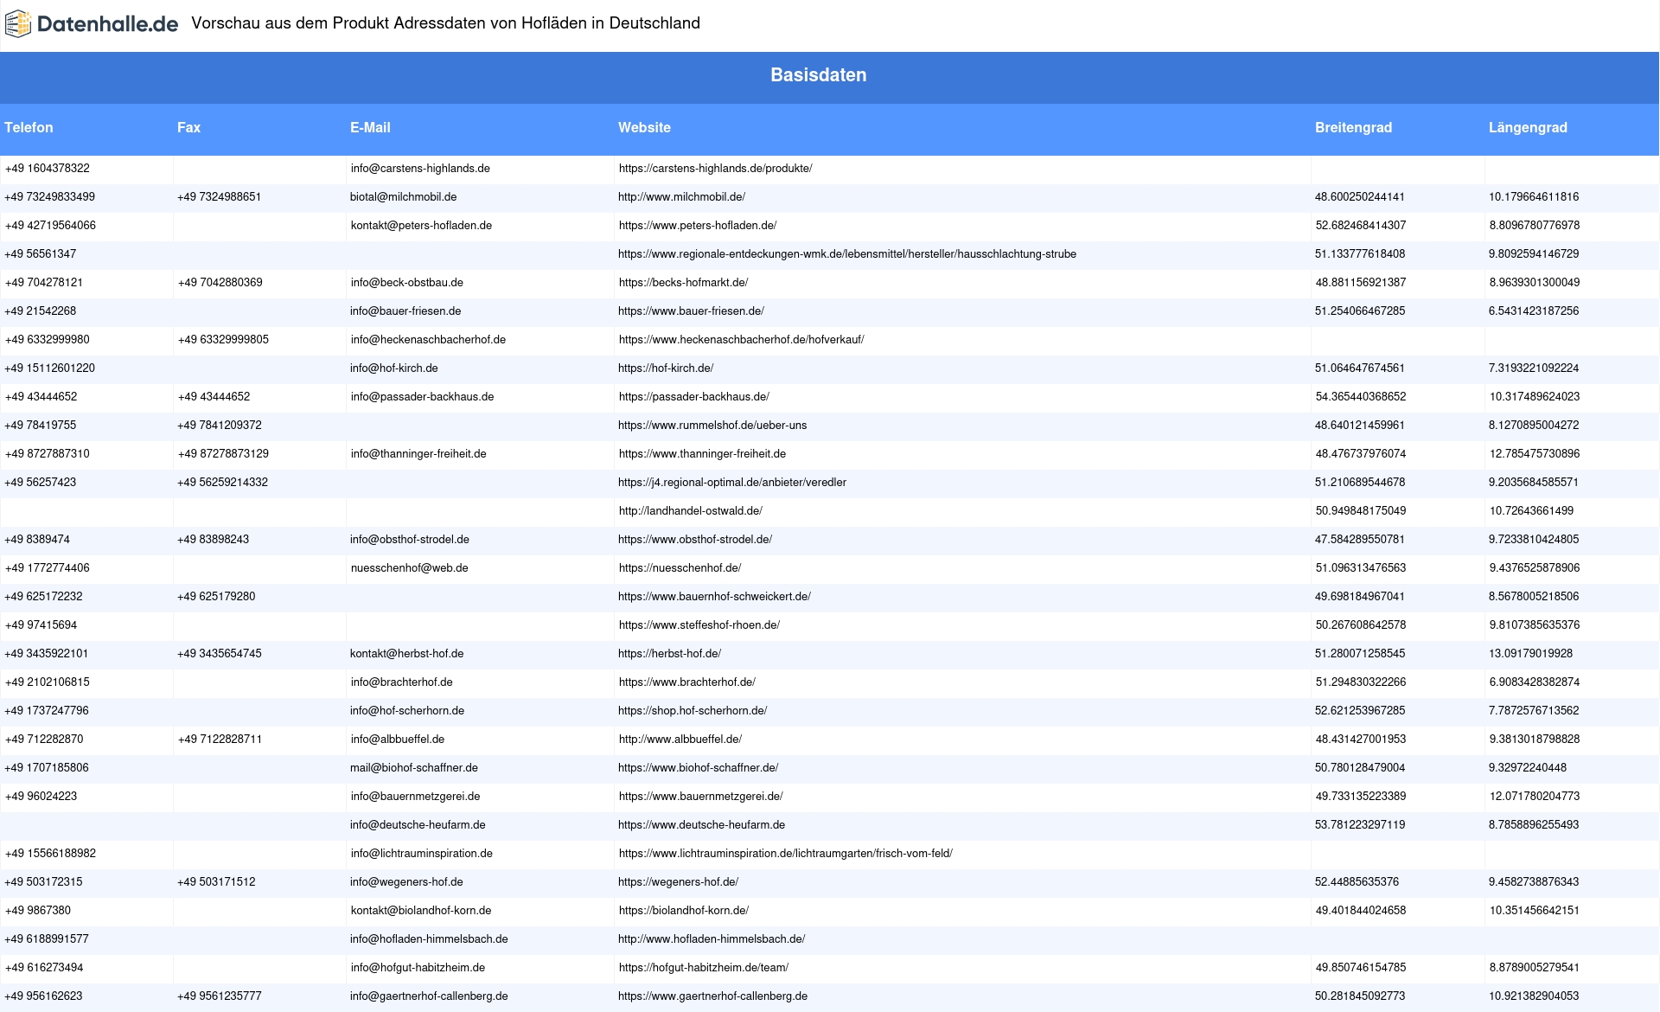Select email info@obsthof-strodel.de

410,540
